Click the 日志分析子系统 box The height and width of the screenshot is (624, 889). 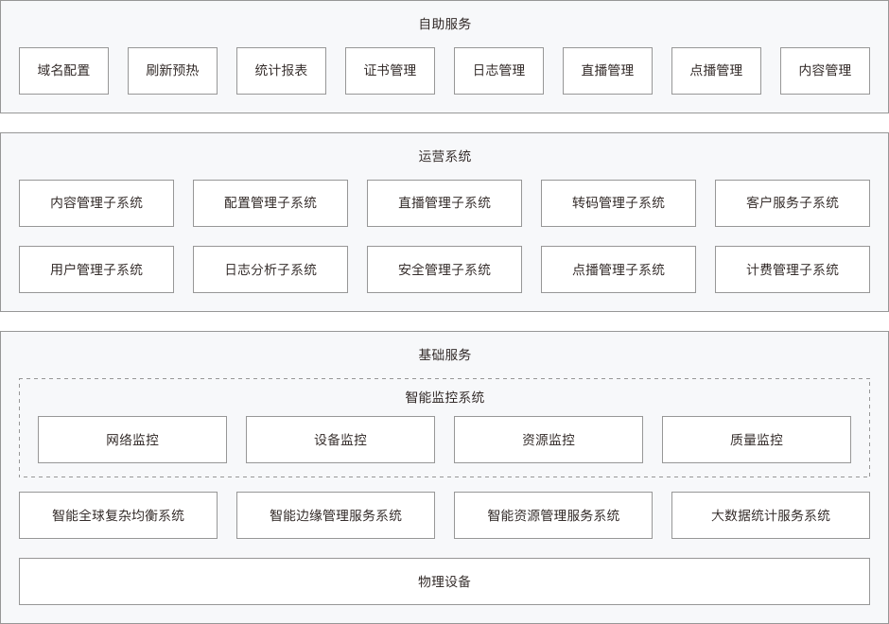pyautogui.click(x=270, y=269)
